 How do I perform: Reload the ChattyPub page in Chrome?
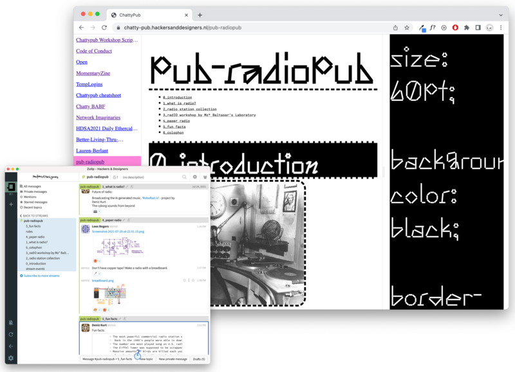(104, 28)
